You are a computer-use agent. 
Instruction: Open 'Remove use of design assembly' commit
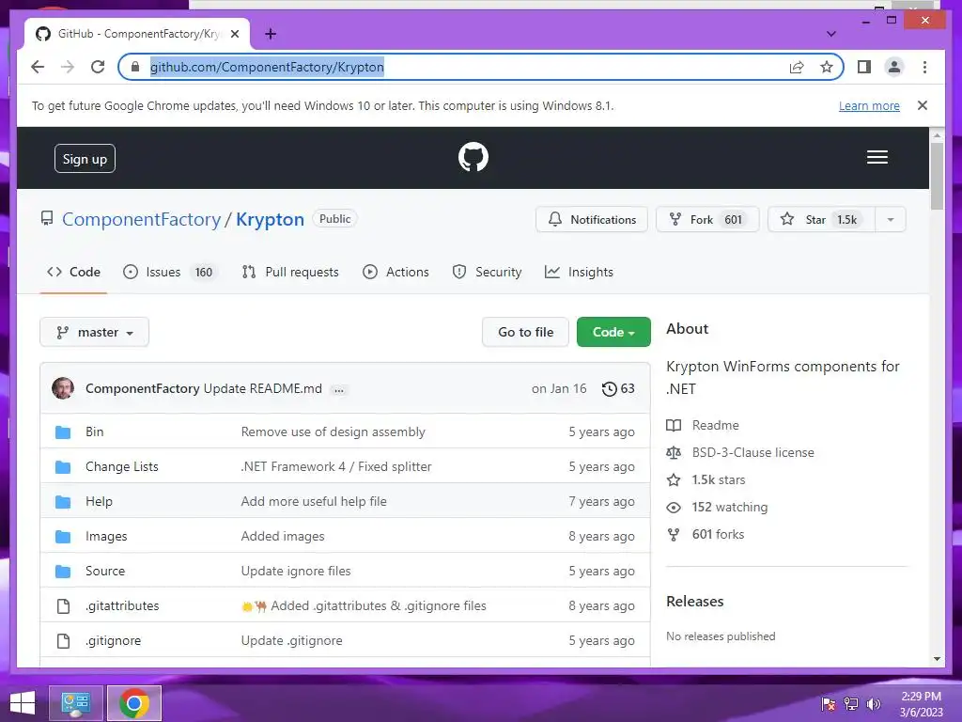pyautogui.click(x=334, y=432)
